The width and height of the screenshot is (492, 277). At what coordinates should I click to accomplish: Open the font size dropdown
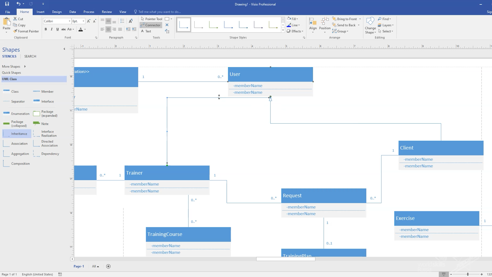click(83, 21)
